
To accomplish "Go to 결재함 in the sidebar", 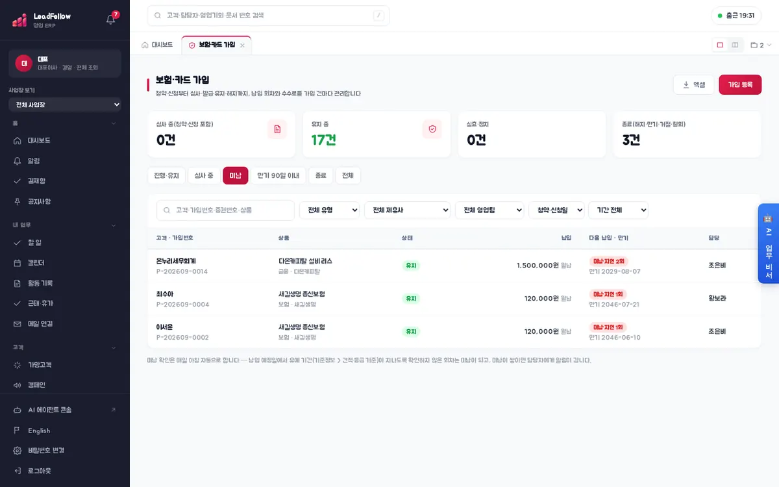I will [65, 181].
